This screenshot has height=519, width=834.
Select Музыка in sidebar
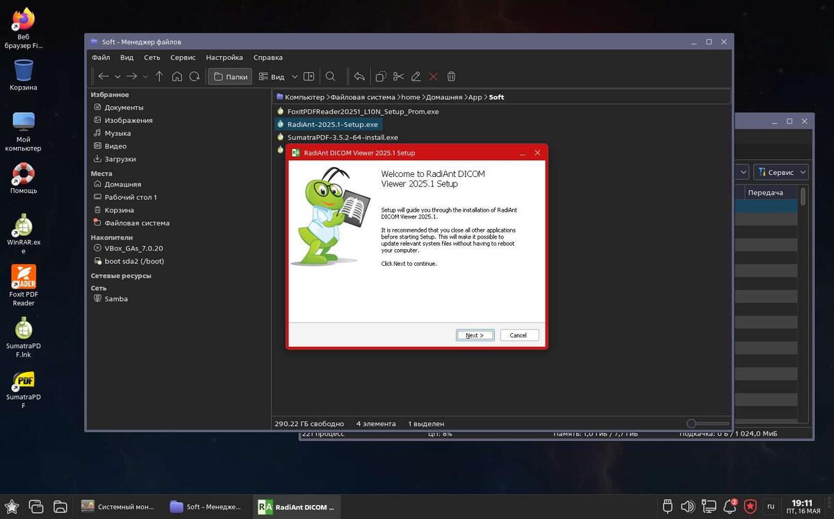tap(117, 133)
